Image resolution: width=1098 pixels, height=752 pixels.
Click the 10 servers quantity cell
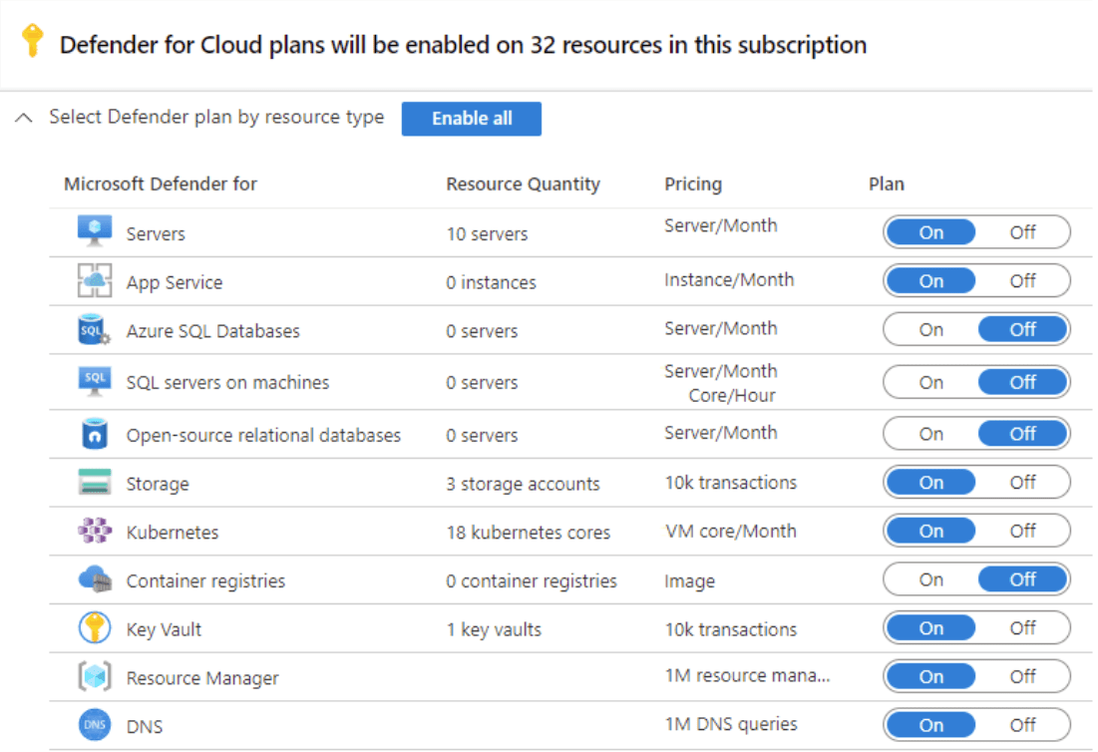click(487, 233)
